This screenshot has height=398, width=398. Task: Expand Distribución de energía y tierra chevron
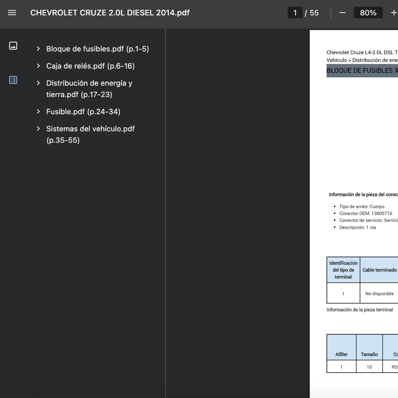click(38, 83)
